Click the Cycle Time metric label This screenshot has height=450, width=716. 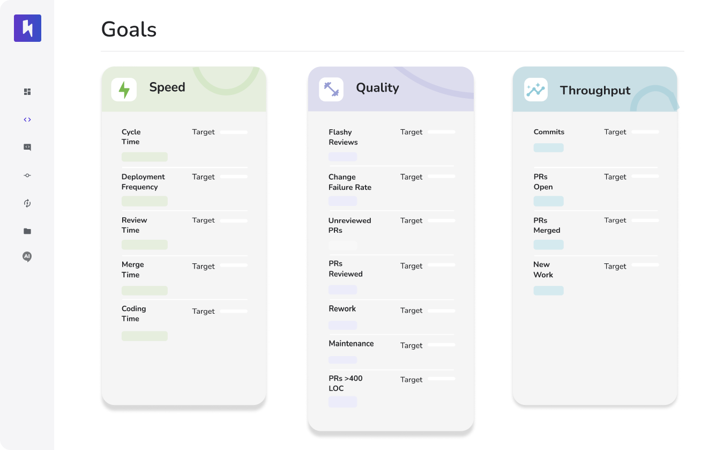pos(131,137)
